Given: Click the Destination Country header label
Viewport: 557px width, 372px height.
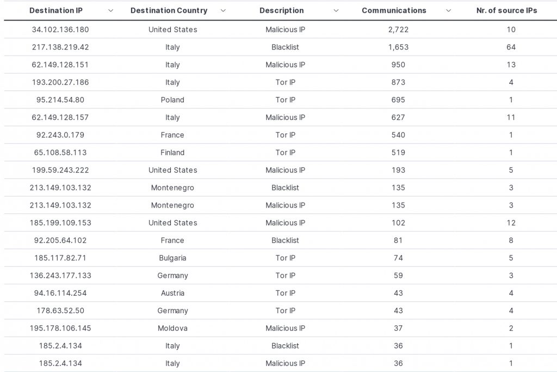Looking at the screenshot, I should pos(169,11).
